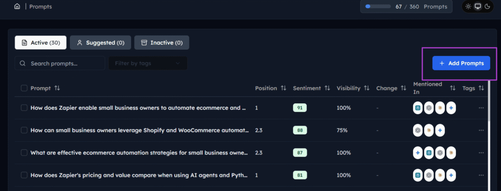
Task: Sort by the Sentiment column arrows
Action: [x=327, y=88]
